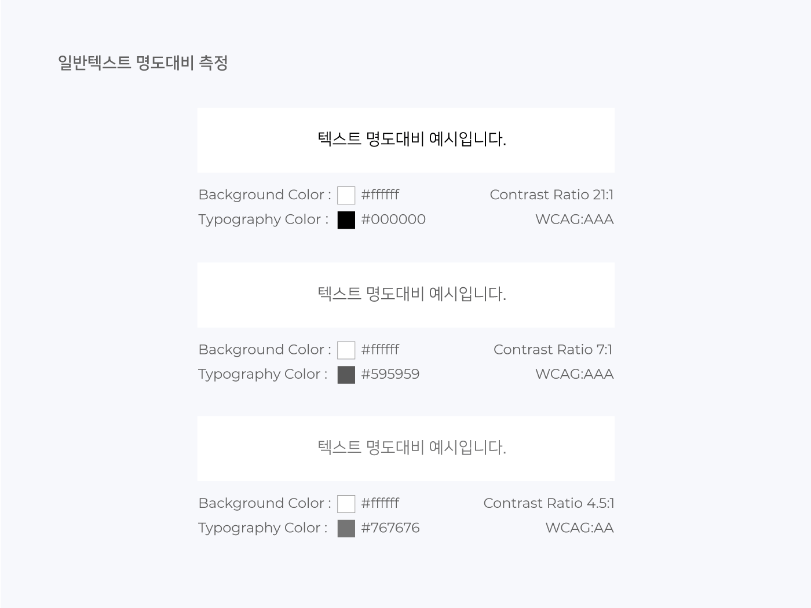Click the dark gray #595959 color swatch
Viewport: 811px width, 608px height.
(x=346, y=375)
